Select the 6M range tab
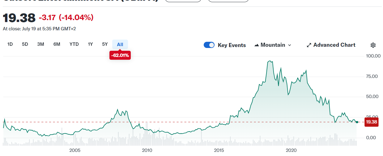The image size is (383, 156). [57, 44]
